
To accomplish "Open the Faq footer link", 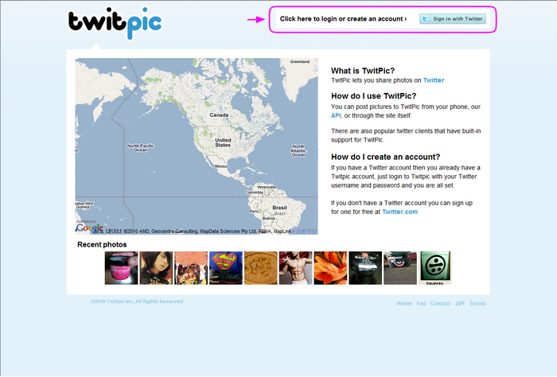I will pyautogui.click(x=421, y=304).
